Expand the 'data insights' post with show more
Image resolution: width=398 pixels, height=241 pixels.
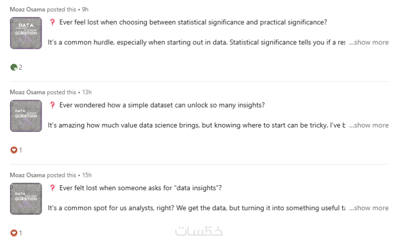click(x=369, y=208)
